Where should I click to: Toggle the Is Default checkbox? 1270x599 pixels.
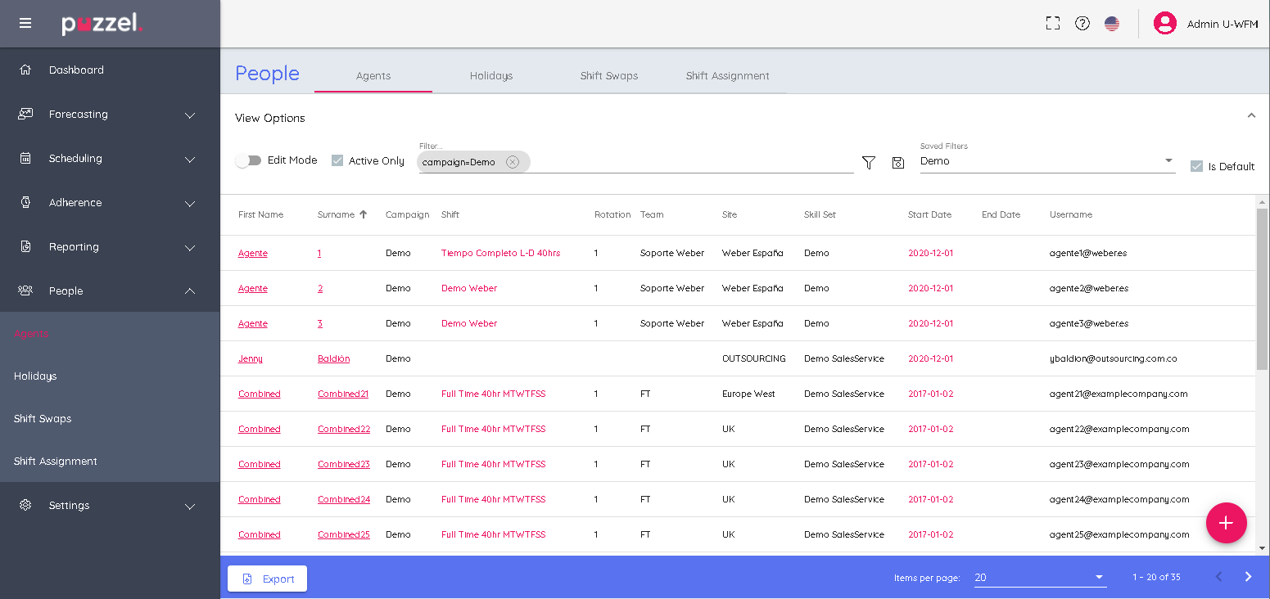point(1196,166)
